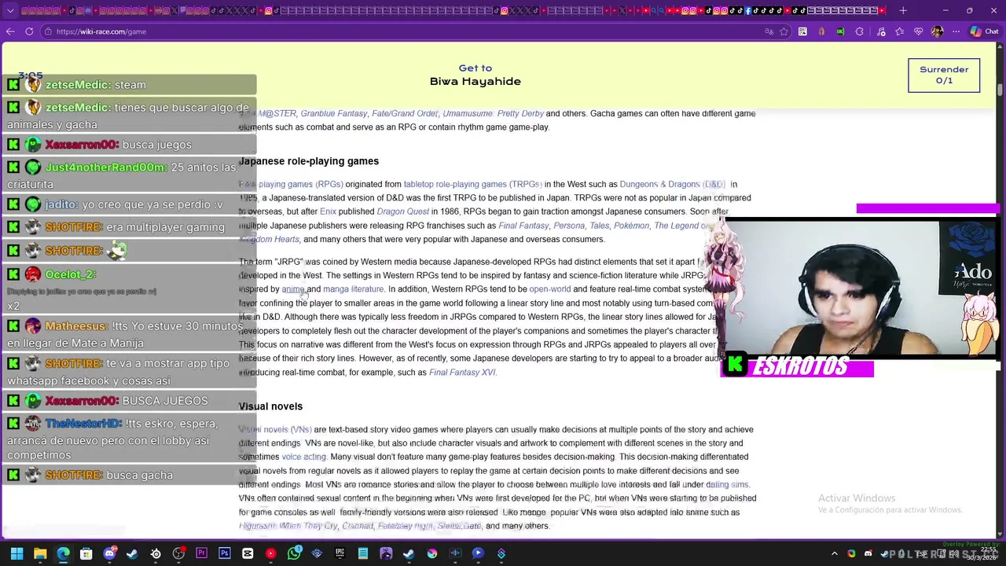This screenshot has width=1006, height=566.
Task: Add page to favorites with star icon
Action: pyautogui.click(x=784, y=31)
